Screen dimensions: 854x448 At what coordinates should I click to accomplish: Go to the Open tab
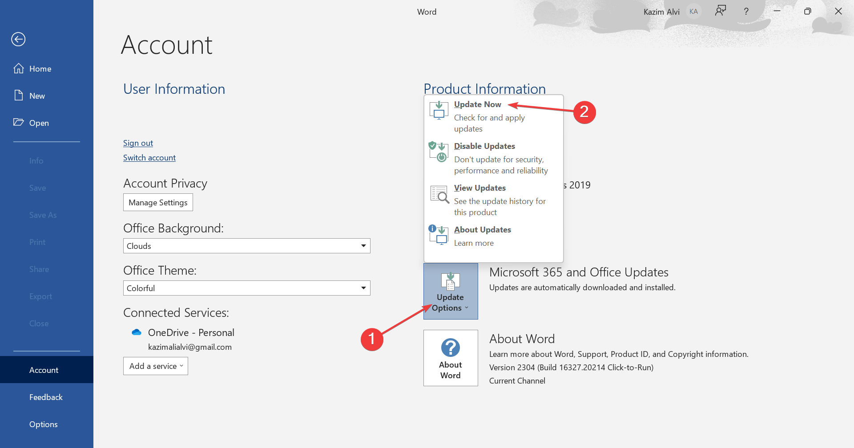click(x=47, y=123)
